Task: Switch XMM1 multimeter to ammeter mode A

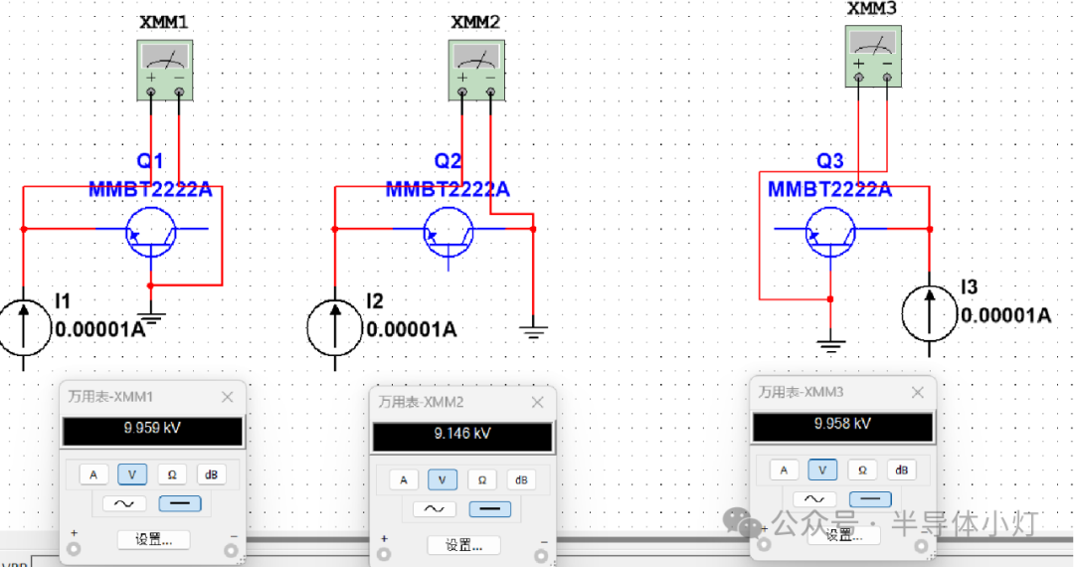Action: (93, 474)
